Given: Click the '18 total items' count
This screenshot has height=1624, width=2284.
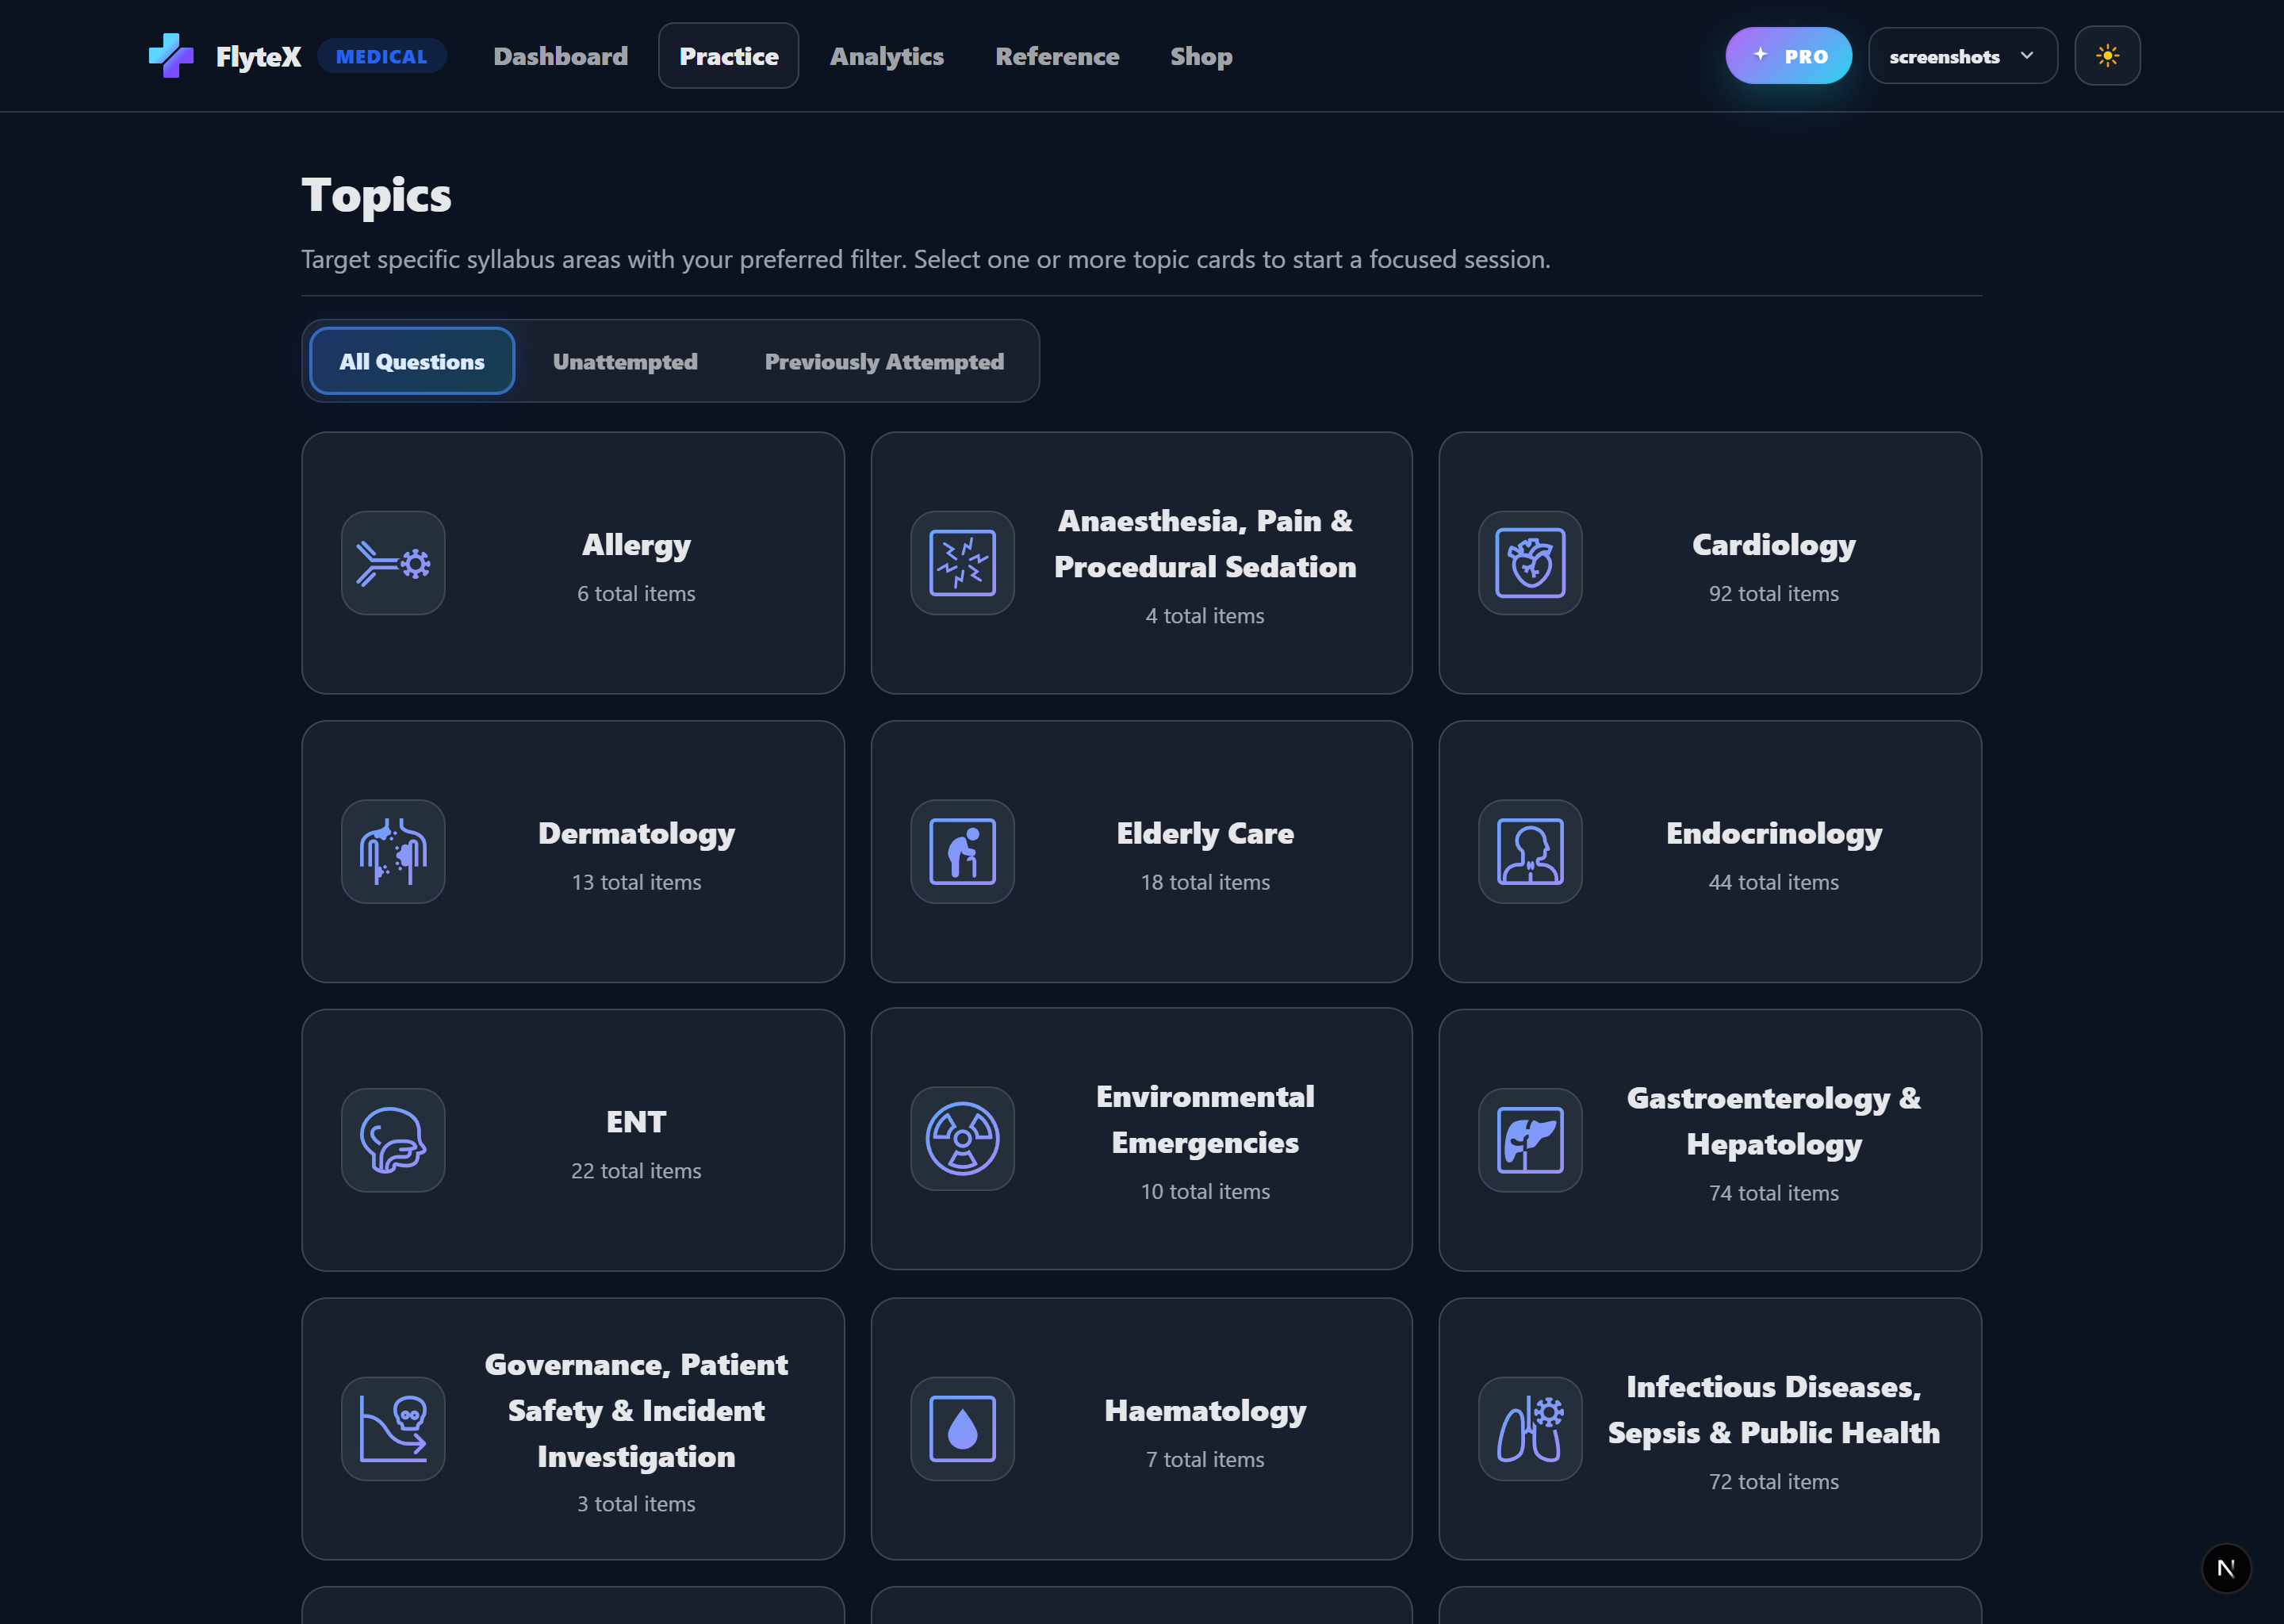Looking at the screenshot, I should [x=1205, y=882].
